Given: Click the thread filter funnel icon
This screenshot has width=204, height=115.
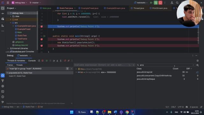Looking at the screenshot, I should coord(67,69).
